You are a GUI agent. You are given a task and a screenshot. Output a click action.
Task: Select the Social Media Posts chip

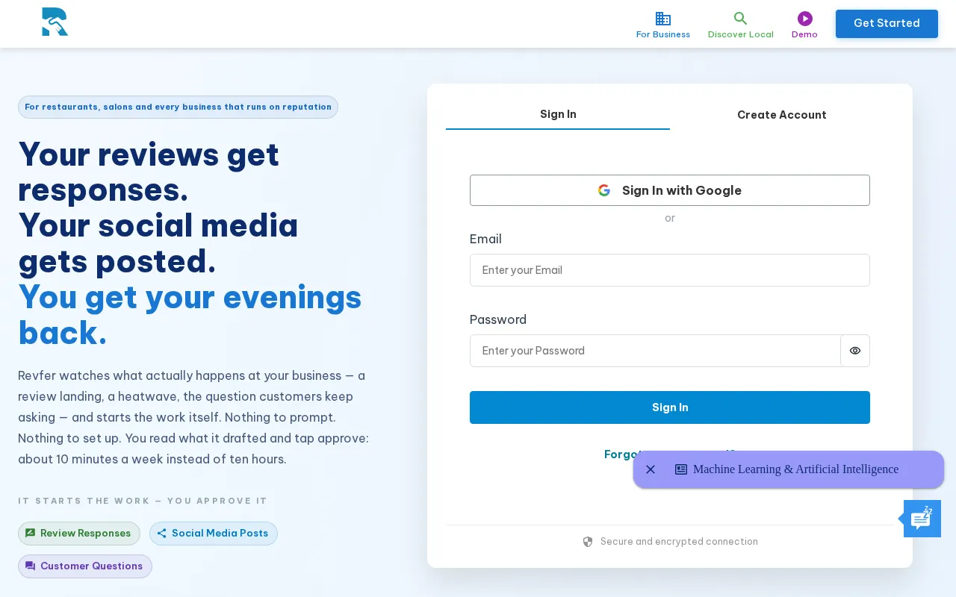(x=214, y=534)
